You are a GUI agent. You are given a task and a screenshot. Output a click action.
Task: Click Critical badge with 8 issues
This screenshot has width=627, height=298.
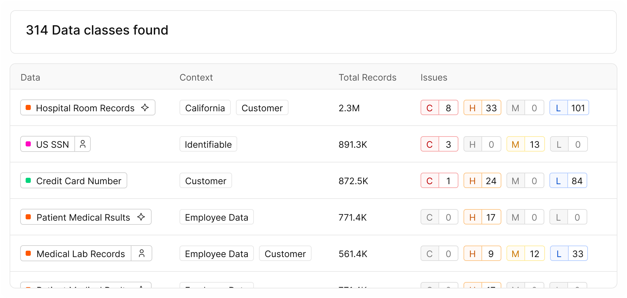439,108
